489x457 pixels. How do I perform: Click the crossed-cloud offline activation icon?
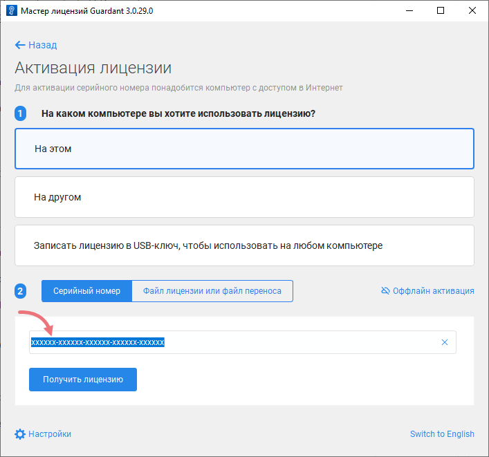tap(385, 291)
